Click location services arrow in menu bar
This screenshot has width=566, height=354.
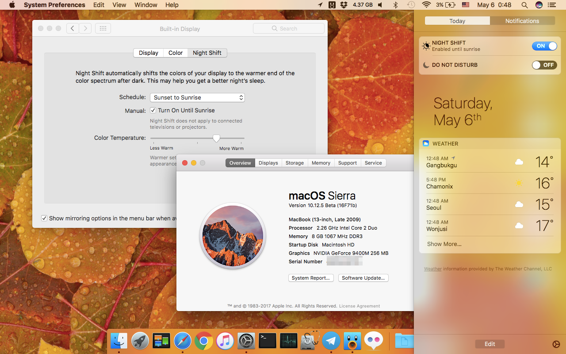pyautogui.click(x=321, y=5)
